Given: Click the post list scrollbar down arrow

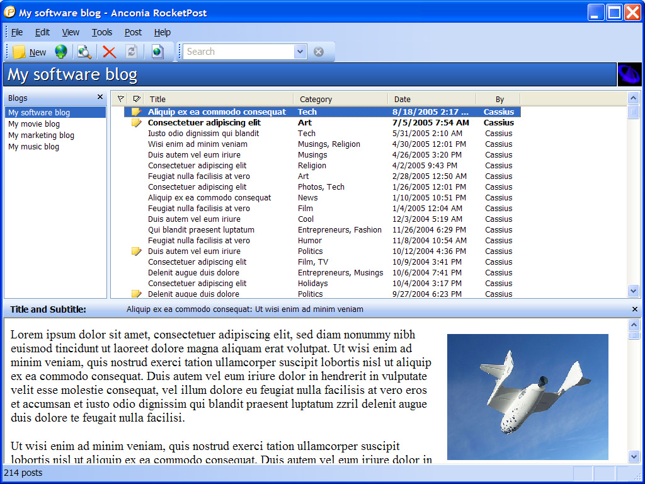Looking at the screenshot, I should 634,291.
